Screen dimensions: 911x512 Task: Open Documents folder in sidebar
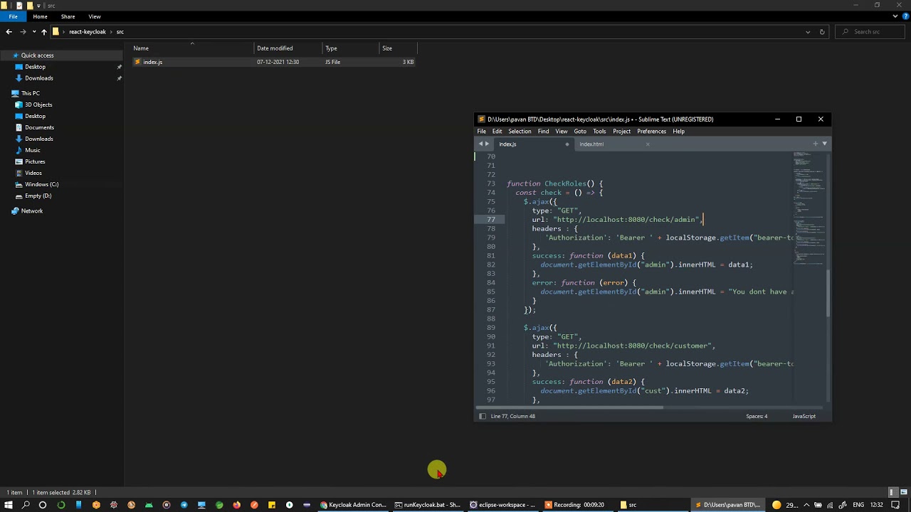[39, 127]
